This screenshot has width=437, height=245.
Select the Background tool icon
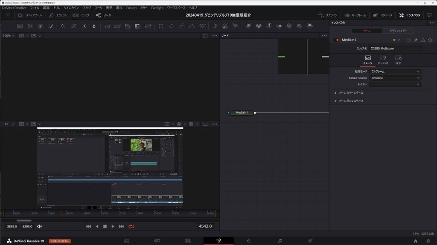click(x=20, y=26)
